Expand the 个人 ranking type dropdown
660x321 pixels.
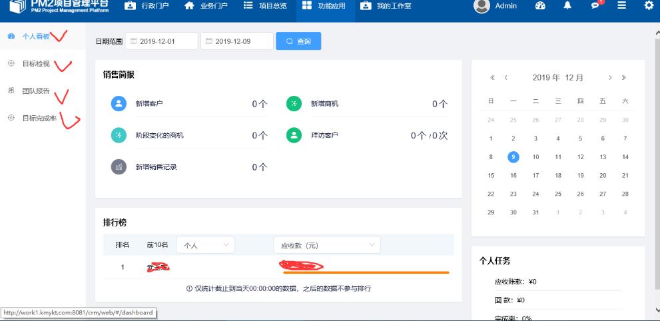205,245
